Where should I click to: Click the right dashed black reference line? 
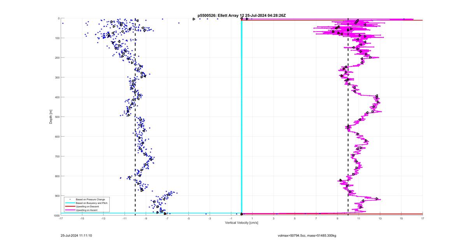click(x=348, y=117)
